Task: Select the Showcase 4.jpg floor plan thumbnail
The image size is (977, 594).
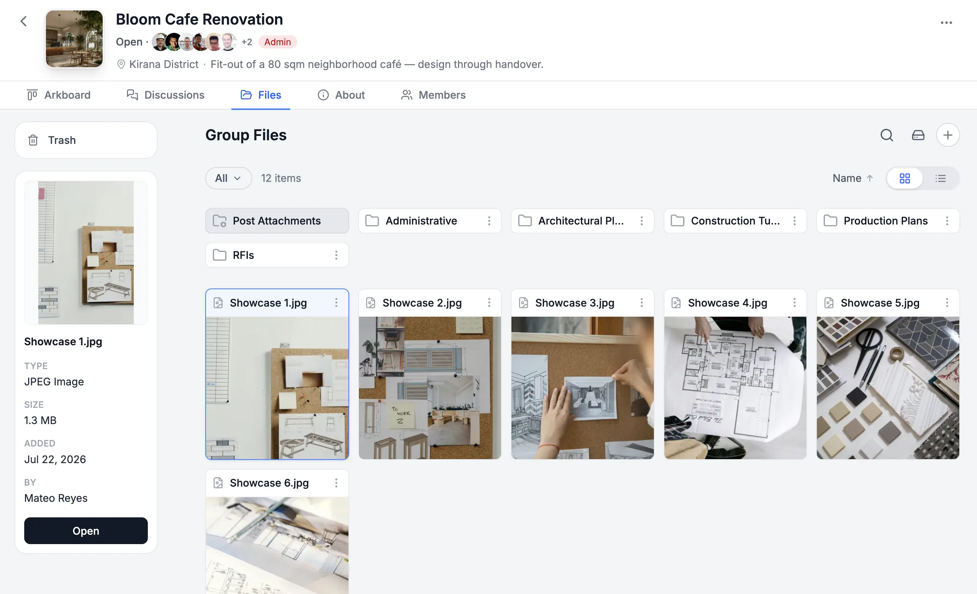Action: (x=735, y=388)
